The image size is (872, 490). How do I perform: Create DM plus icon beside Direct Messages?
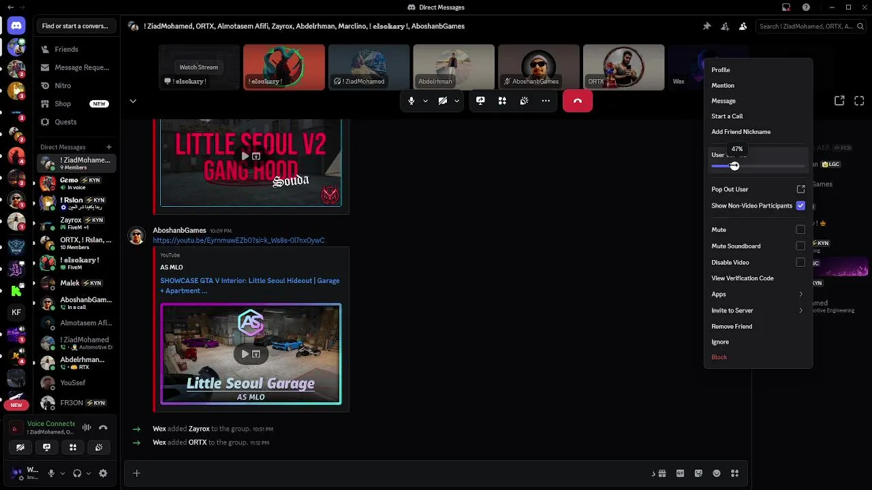point(108,147)
